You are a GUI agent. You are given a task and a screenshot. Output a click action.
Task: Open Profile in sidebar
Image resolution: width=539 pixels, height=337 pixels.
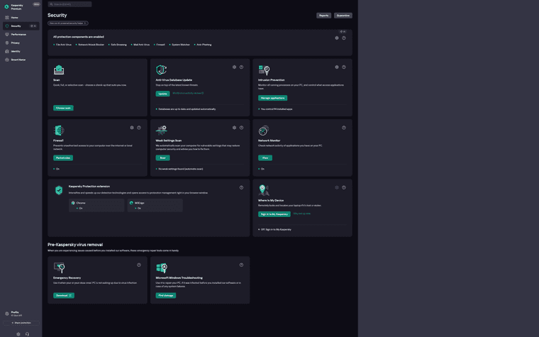(x=21, y=314)
